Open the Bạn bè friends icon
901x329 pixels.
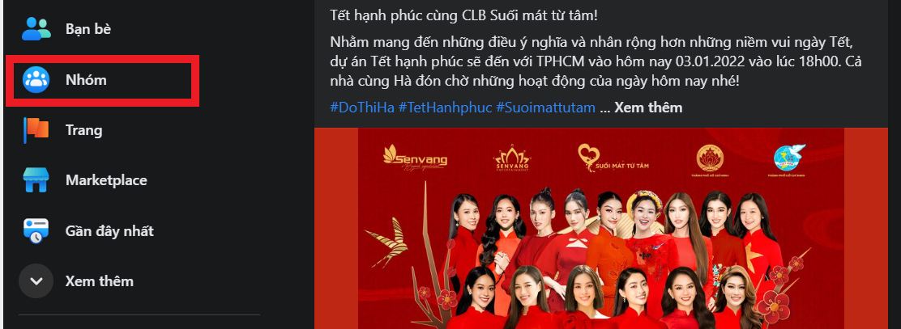[x=36, y=28]
